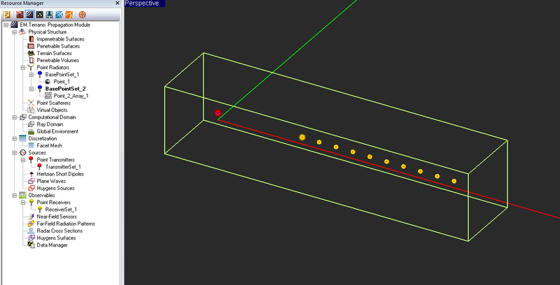Select the Point_2_Array_1 item
Image resolution: width=560 pixels, height=285 pixels.
click(x=71, y=96)
